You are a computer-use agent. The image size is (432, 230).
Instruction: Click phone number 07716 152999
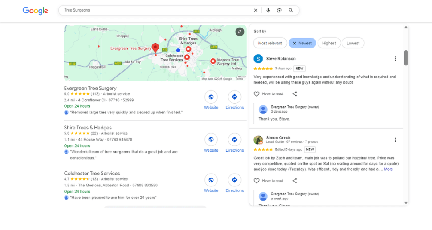(x=121, y=100)
